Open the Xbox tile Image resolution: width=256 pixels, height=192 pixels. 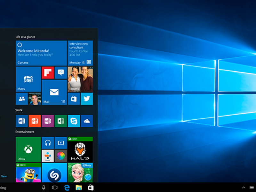[28, 149]
